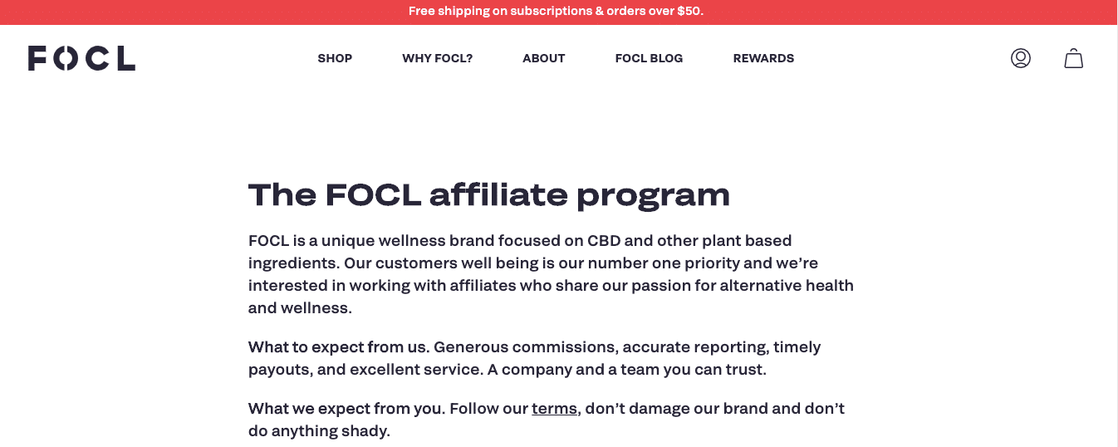Visit the FOCL BLOG link
The height and width of the screenshot is (447, 1118).
click(649, 58)
